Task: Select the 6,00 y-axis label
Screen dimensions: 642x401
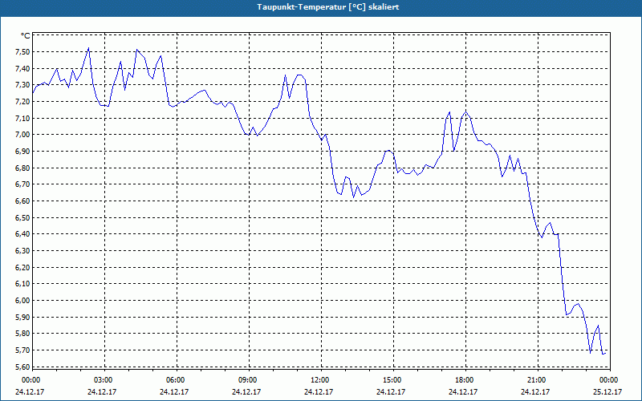Action: pyautogui.click(x=22, y=300)
